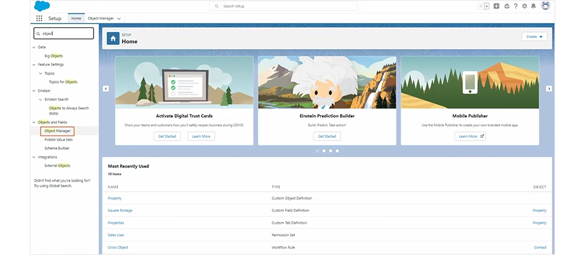Open Object Manager in the sidebar
This screenshot has height=255, width=585.
tap(57, 131)
